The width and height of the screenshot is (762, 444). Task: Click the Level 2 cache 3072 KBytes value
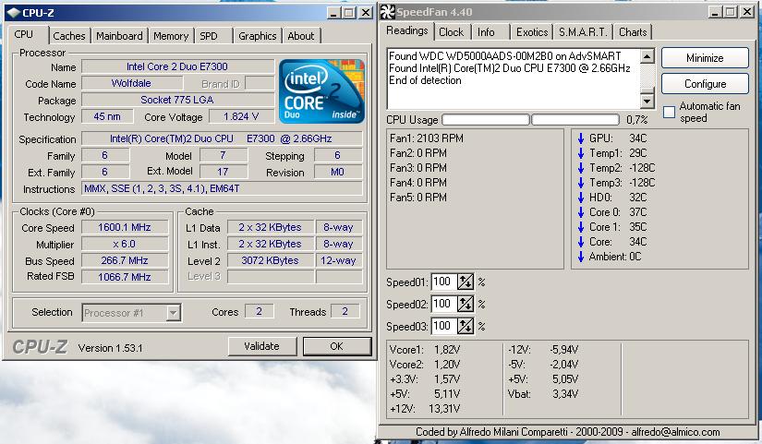[x=271, y=260]
